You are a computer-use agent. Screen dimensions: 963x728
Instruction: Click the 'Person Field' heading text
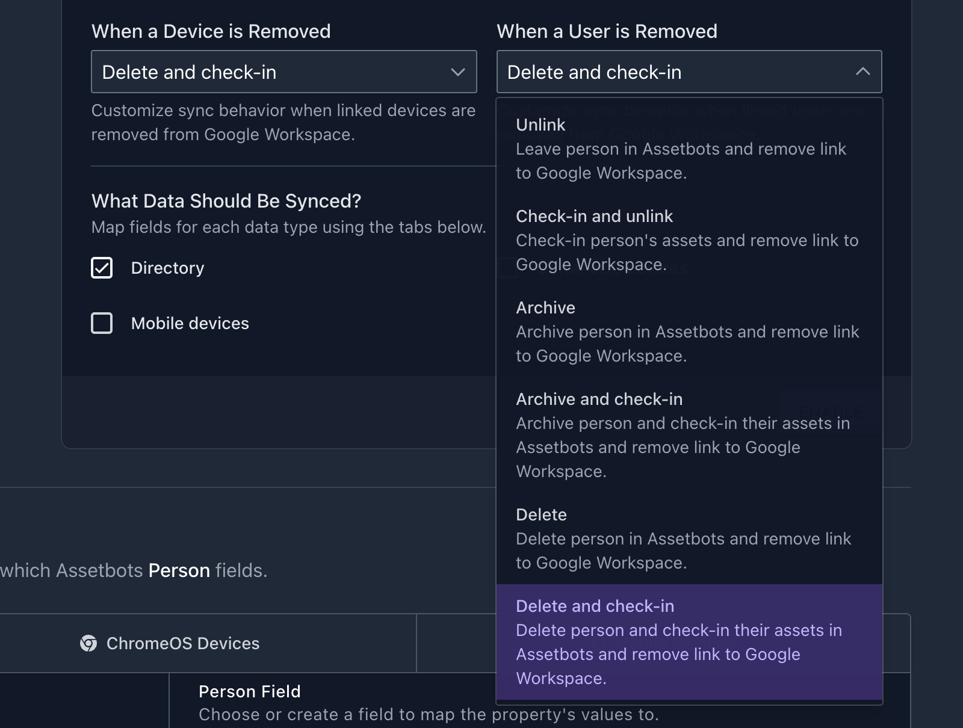250,691
